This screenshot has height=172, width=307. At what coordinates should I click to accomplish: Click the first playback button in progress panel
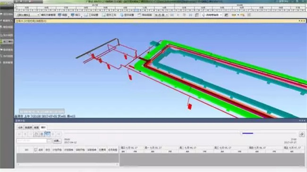point(19,134)
